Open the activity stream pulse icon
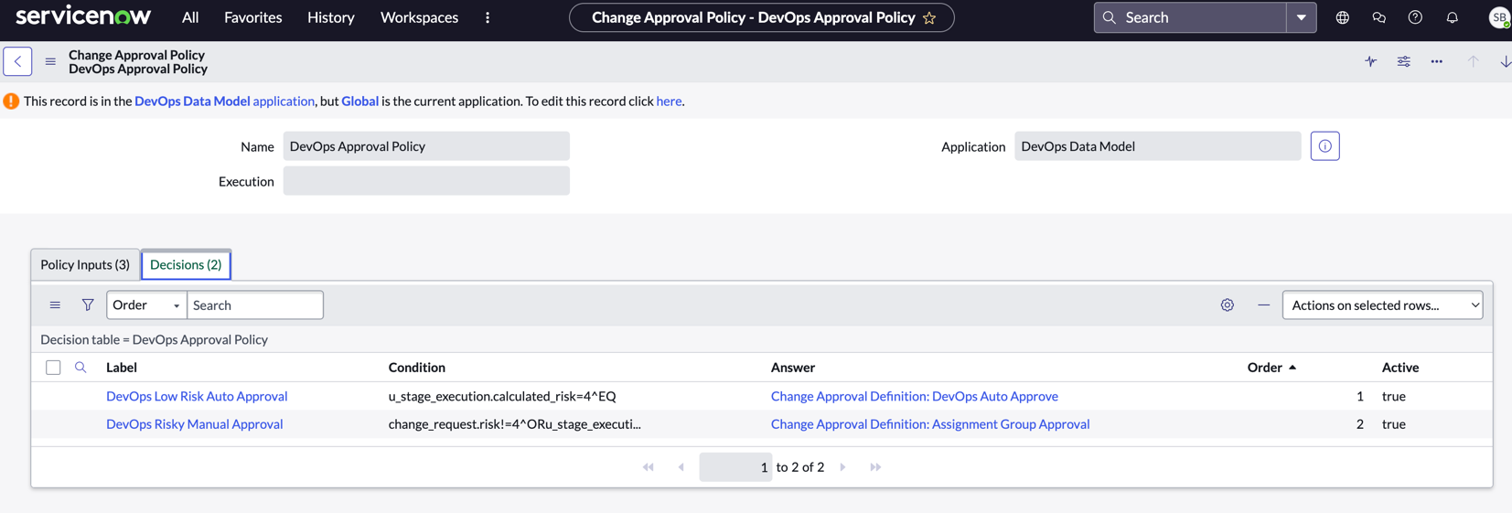Screen dimensions: 1512x513 pyautogui.click(x=1370, y=61)
